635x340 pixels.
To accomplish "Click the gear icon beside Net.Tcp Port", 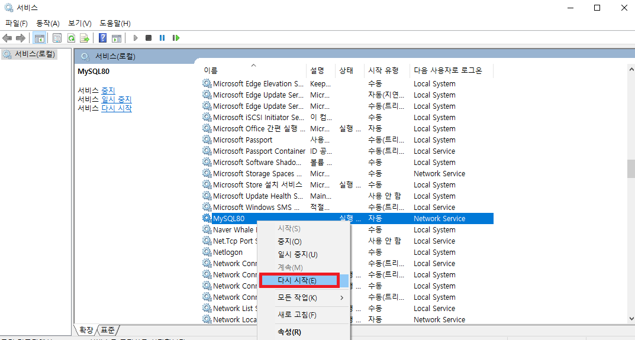I will coord(207,241).
